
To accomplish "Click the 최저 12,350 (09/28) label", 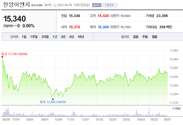I will coord(53,102).
